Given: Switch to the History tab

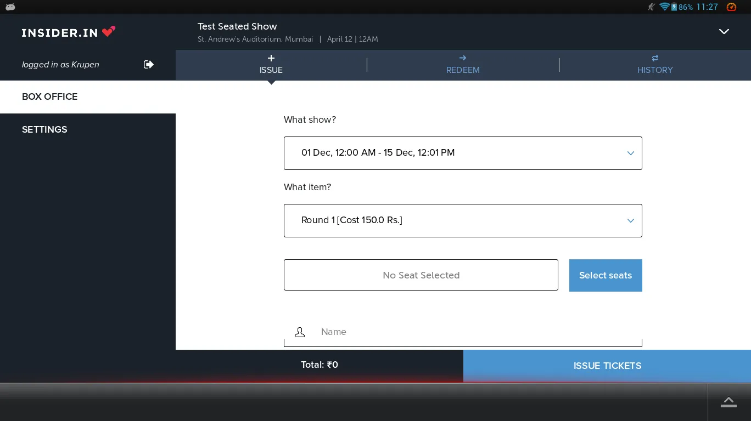Looking at the screenshot, I should (655, 70).
